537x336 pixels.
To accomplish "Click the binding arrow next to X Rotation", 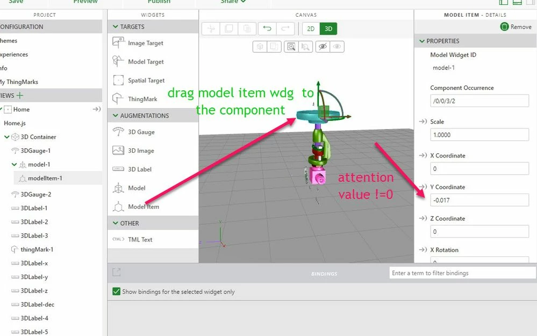I will tap(423, 249).
